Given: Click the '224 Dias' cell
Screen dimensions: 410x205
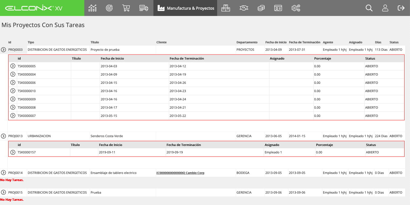Looking at the screenshot, I should [x=381, y=136].
